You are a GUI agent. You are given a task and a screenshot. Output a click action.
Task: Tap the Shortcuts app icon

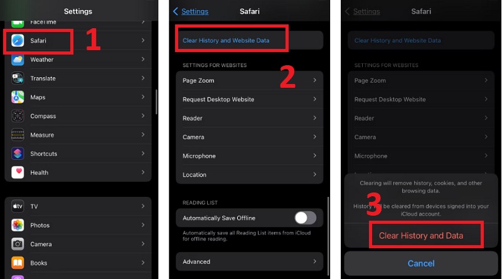tap(18, 154)
